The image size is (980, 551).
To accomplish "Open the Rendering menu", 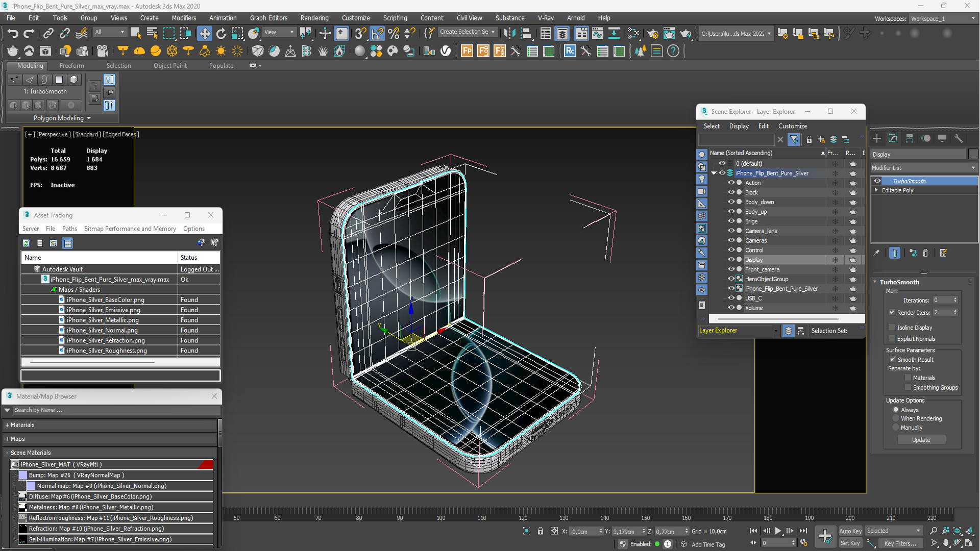I will [314, 18].
